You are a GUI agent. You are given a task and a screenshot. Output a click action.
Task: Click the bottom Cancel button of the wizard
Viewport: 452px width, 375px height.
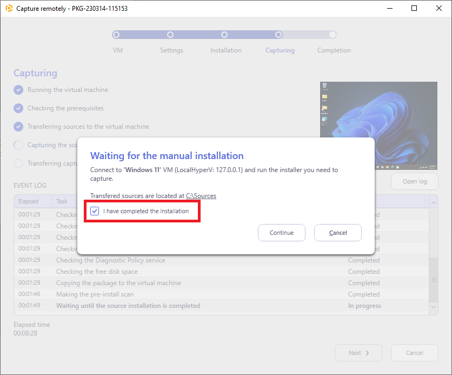[415, 352]
